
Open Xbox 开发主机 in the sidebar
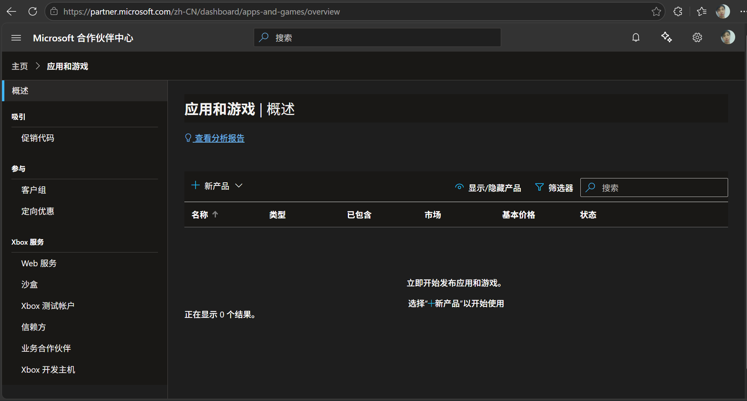coord(48,369)
